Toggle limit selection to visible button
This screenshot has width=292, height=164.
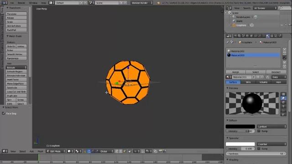[x=130, y=151]
